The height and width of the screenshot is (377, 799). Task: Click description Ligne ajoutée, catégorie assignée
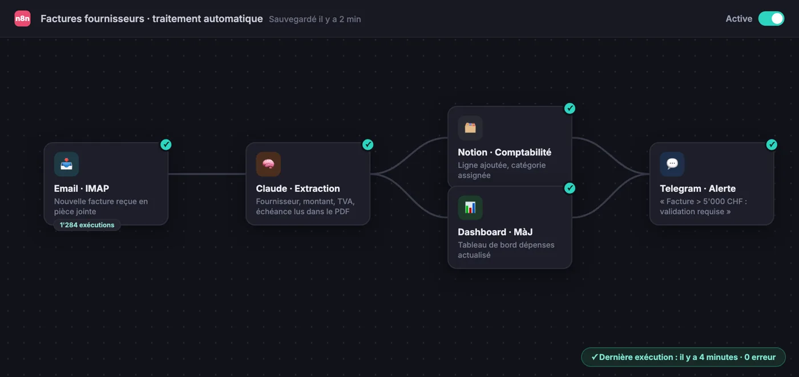point(502,170)
